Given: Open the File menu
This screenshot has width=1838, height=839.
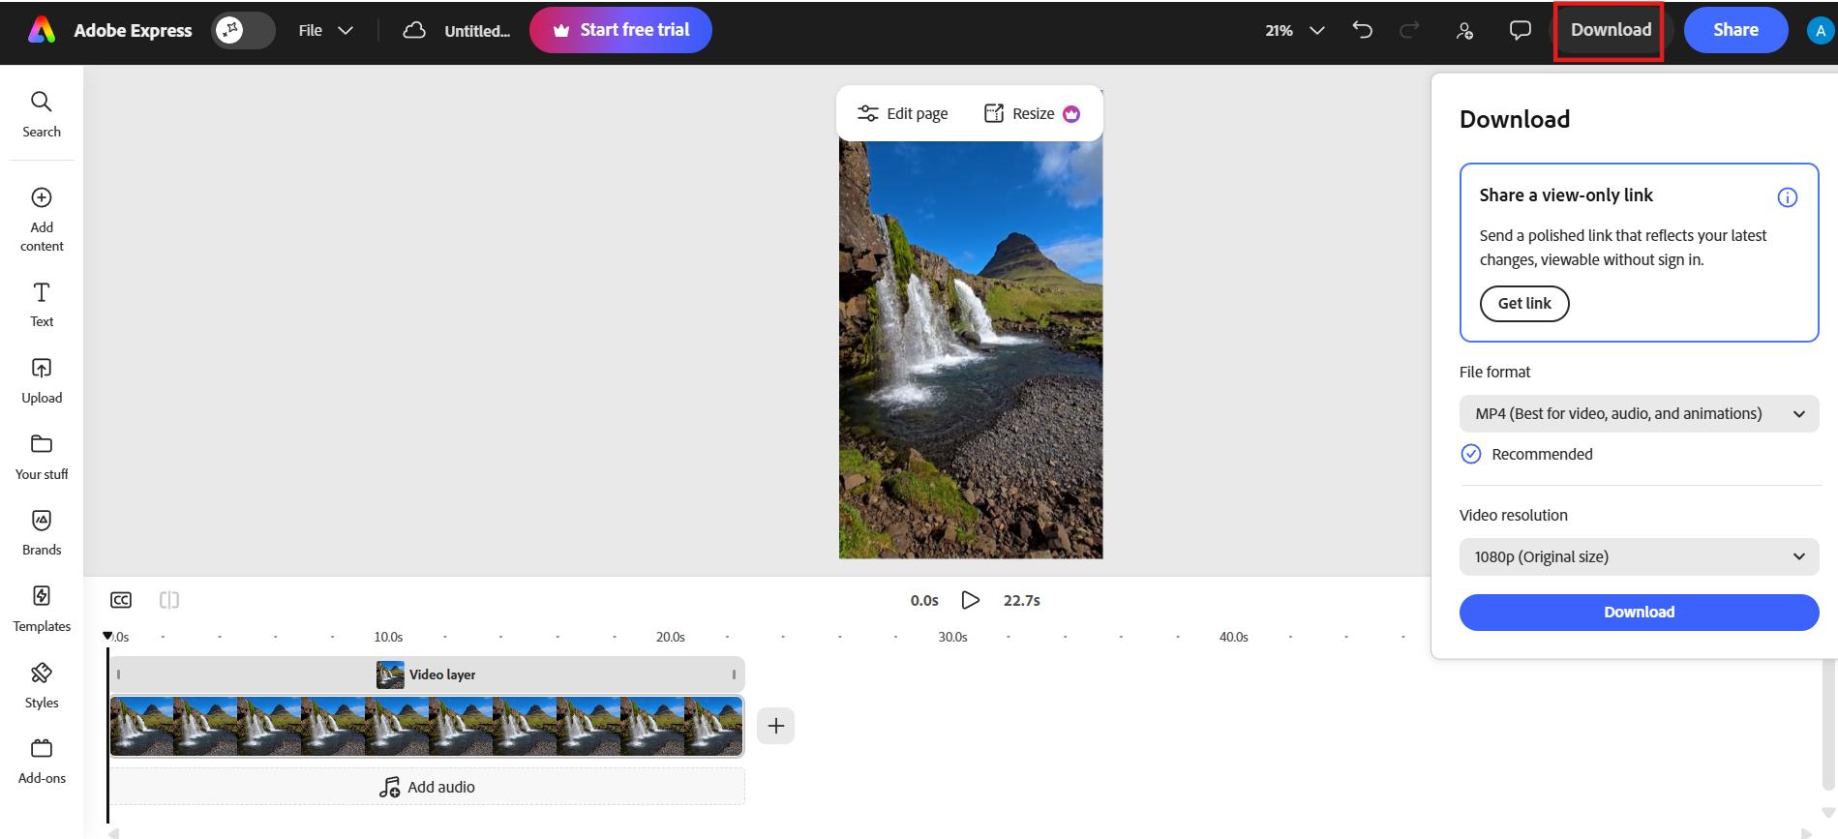Looking at the screenshot, I should tap(325, 30).
